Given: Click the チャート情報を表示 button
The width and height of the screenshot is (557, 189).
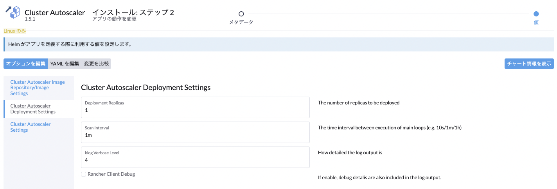Looking at the screenshot, I should coord(529,64).
